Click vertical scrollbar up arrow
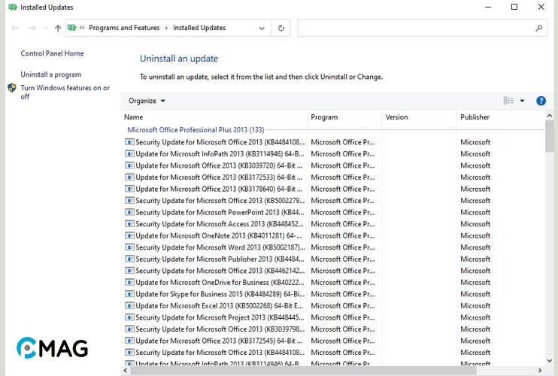558x376 pixels. click(549, 116)
